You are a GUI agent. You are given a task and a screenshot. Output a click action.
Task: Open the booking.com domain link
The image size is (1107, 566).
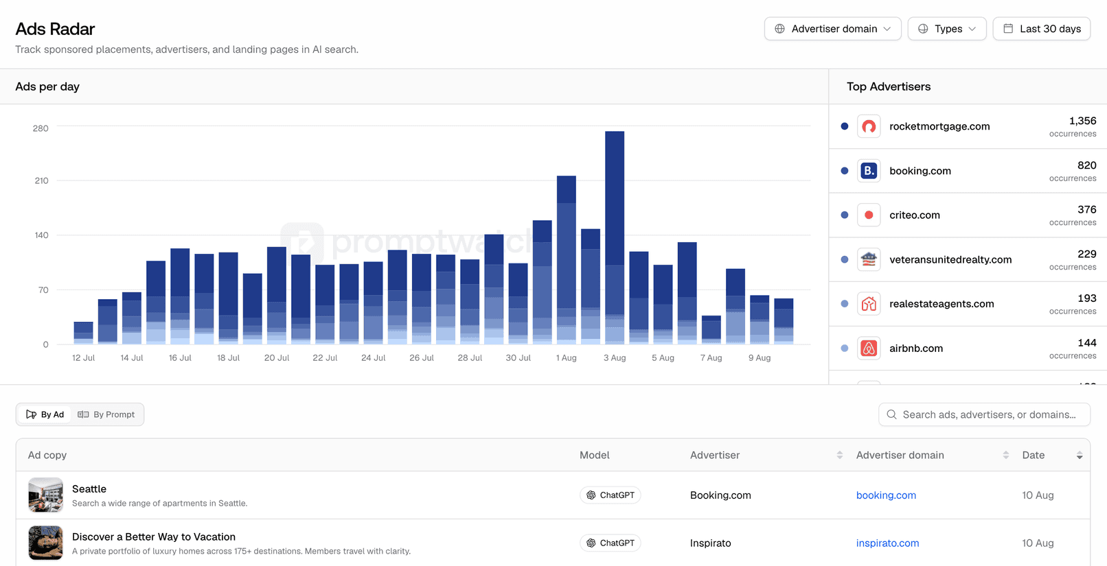pyautogui.click(x=886, y=495)
